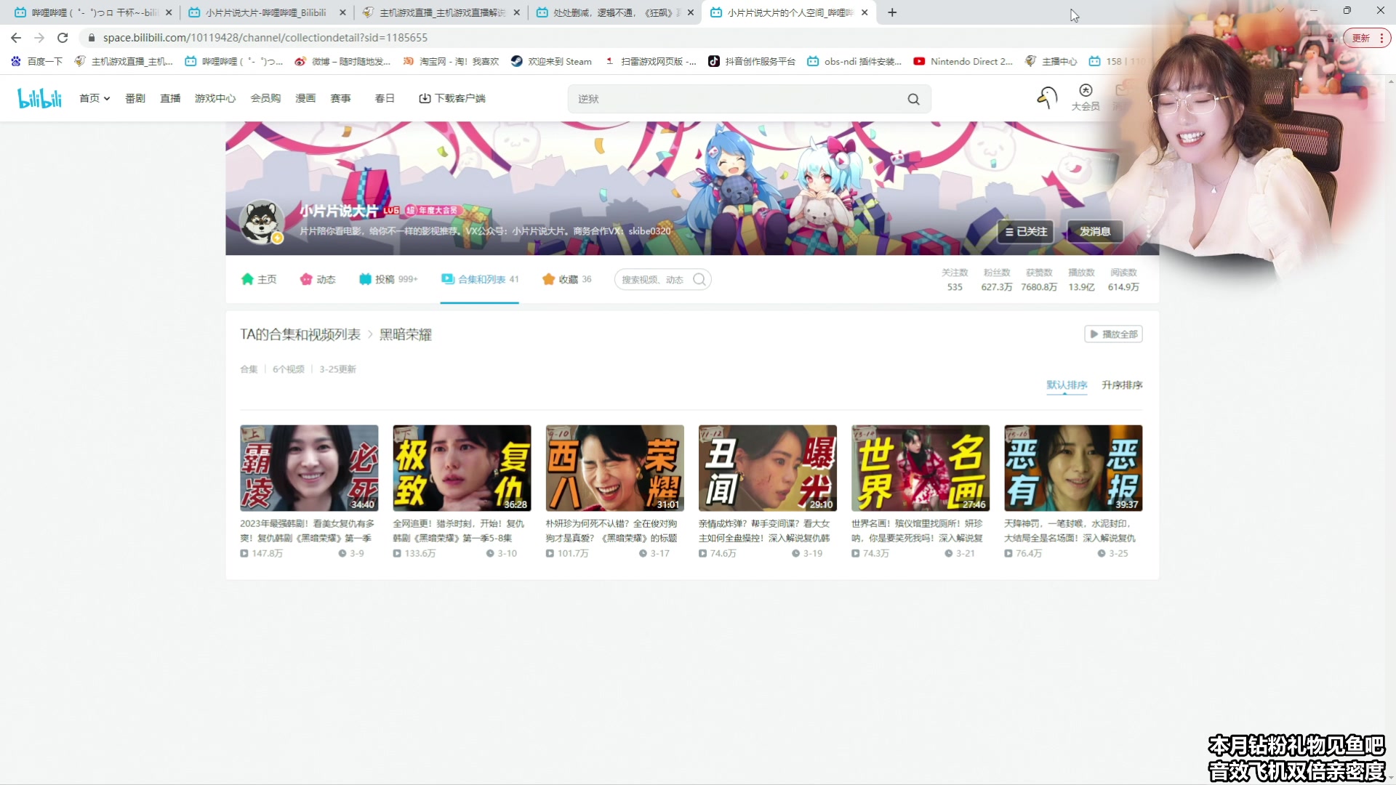
Task: Open the 霸凌必死 video thumbnail
Action: [x=309, y=468]
